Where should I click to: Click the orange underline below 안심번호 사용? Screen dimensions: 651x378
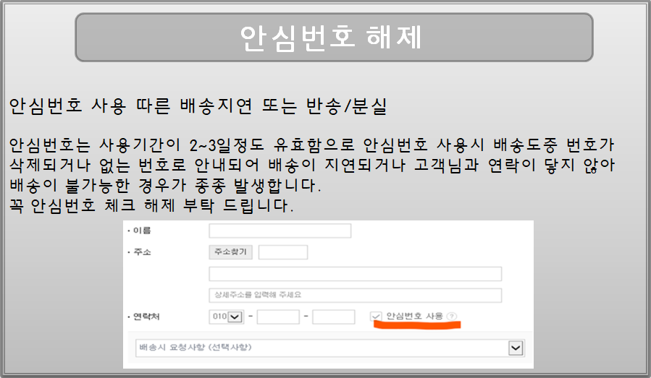(417, 325)
